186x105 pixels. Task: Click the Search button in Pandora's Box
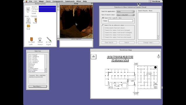pos(127,43)
